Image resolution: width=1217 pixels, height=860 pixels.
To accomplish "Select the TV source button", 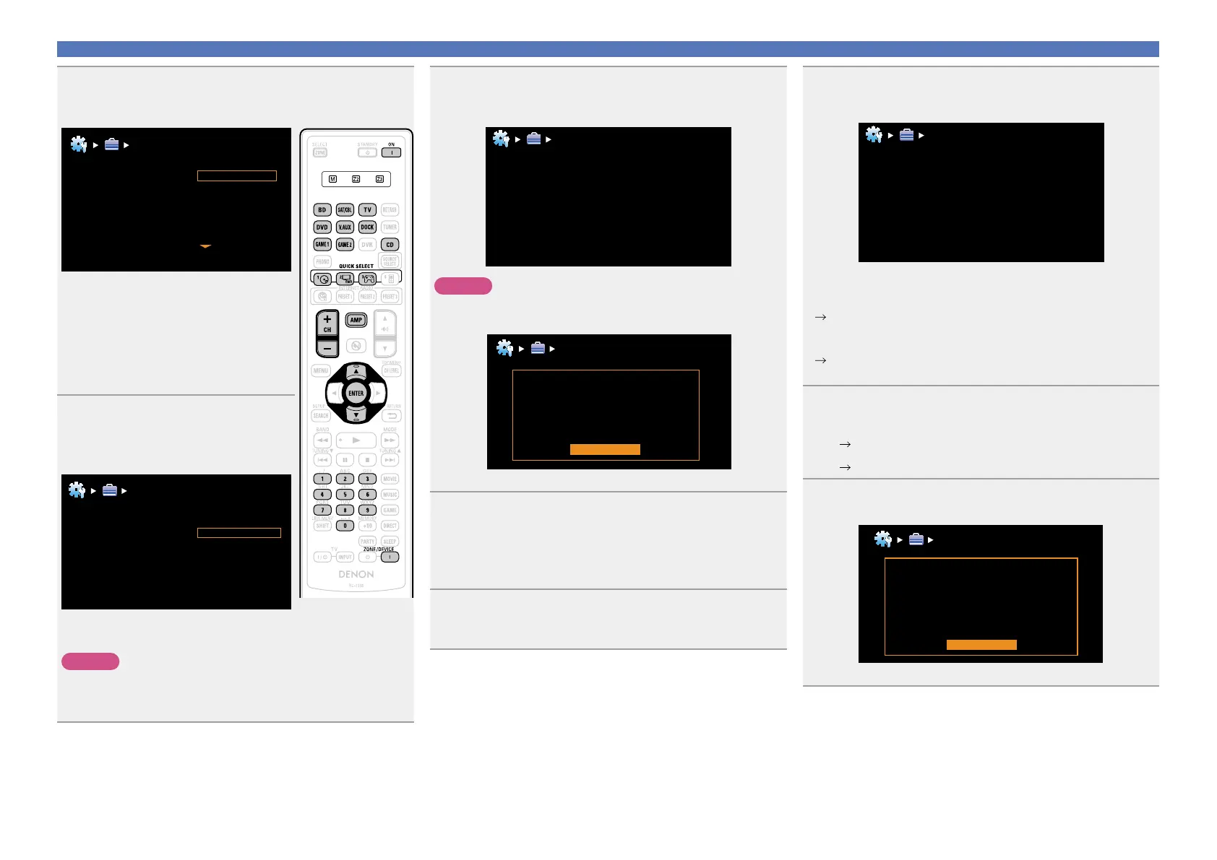I will (x=367, y=210).
